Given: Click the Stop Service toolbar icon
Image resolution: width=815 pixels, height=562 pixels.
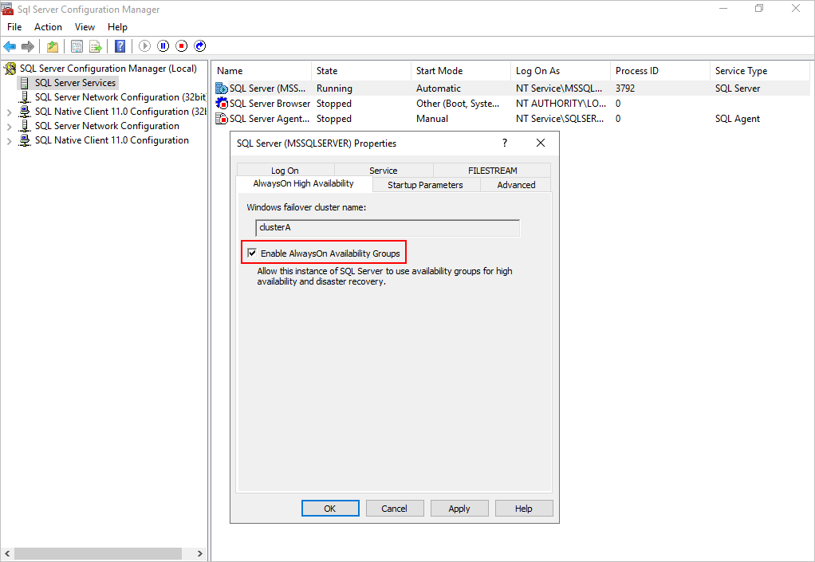Looking at the screenshot, I should [x=181, y=46].
